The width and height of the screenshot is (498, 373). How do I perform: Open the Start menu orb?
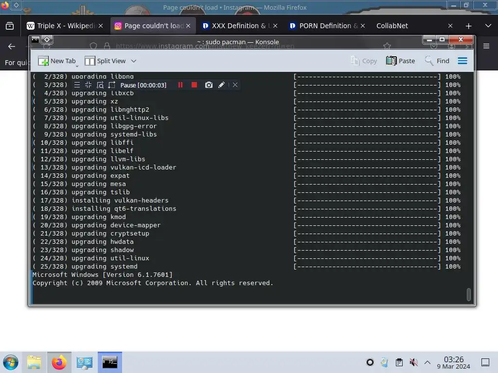(11, 362)
